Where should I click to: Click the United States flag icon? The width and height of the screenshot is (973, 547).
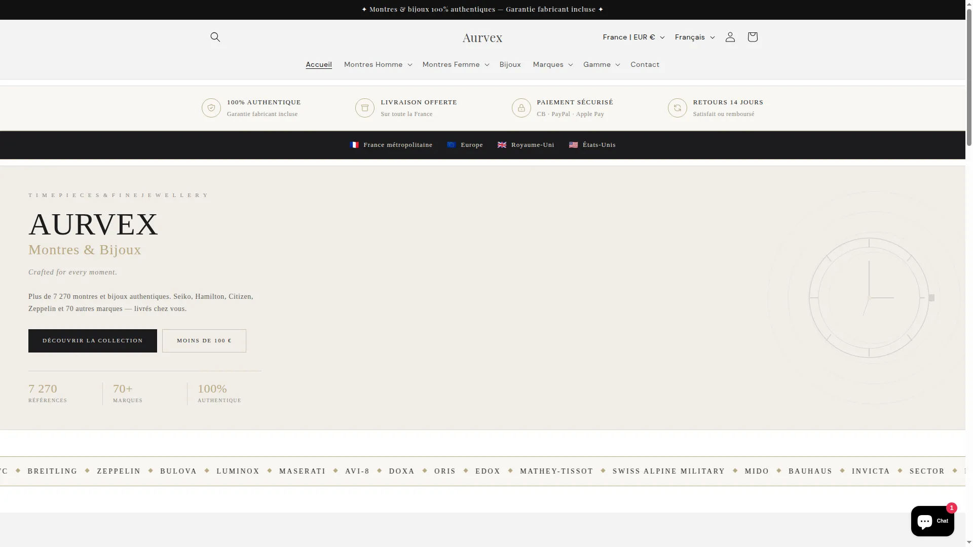coord(573,145)
